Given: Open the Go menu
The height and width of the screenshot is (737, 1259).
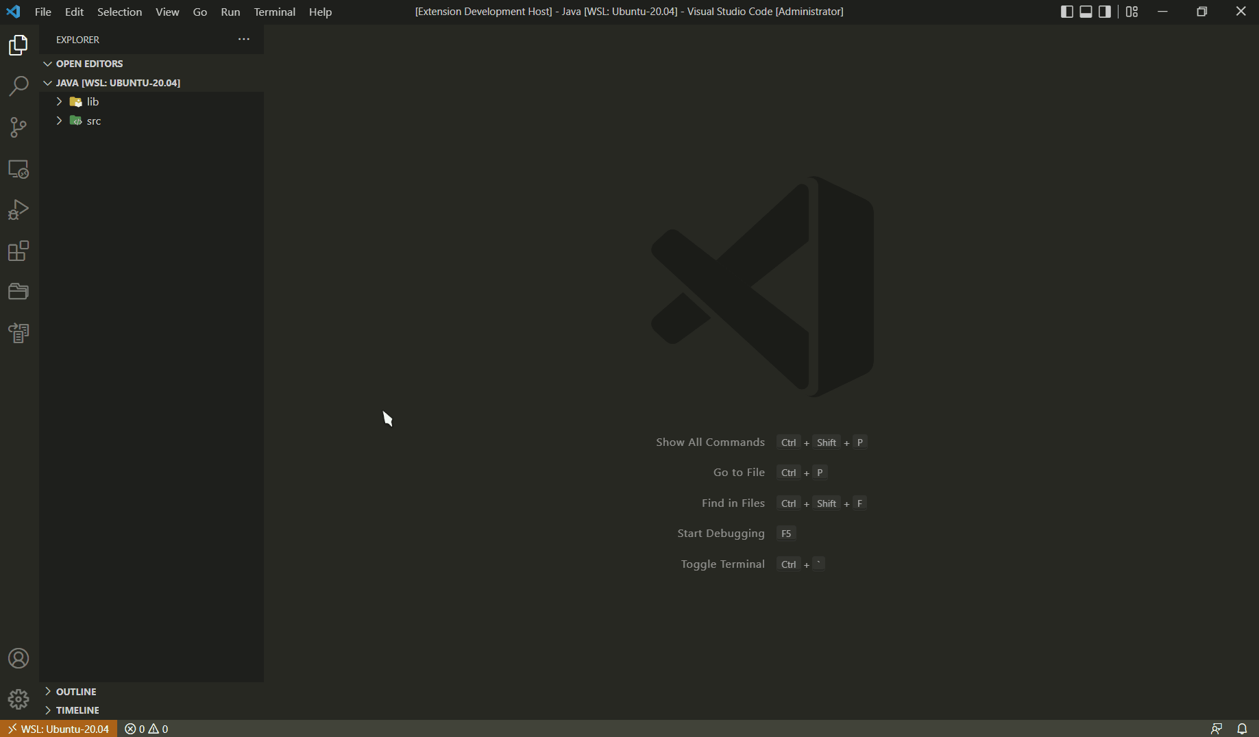Looking at the screenshot, I should (200, 12).
